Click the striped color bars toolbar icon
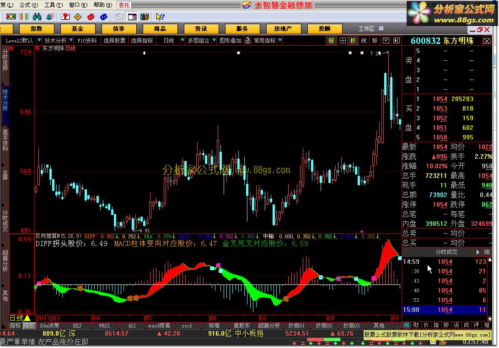 pyautogui.click(x=24, y=16)
